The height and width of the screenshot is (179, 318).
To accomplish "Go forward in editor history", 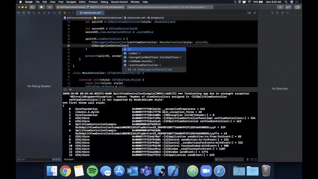I will point(73,13).
